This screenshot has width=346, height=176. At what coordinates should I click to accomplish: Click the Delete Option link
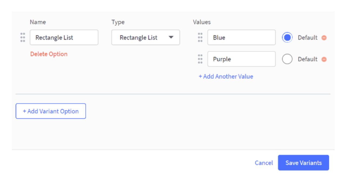point(49,54)
